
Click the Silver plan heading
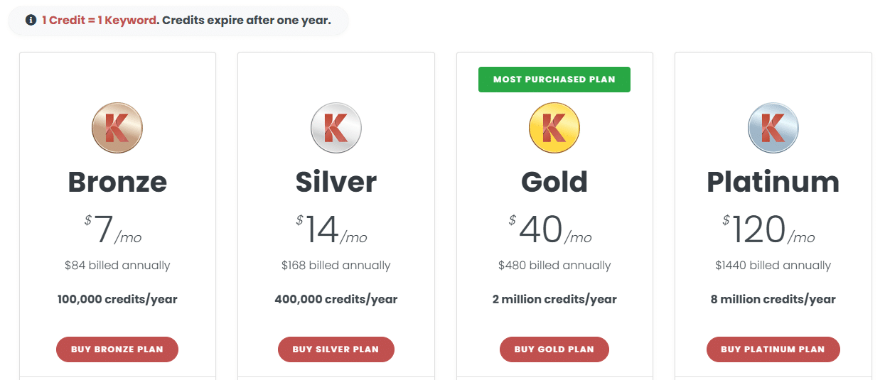point(336,183)
